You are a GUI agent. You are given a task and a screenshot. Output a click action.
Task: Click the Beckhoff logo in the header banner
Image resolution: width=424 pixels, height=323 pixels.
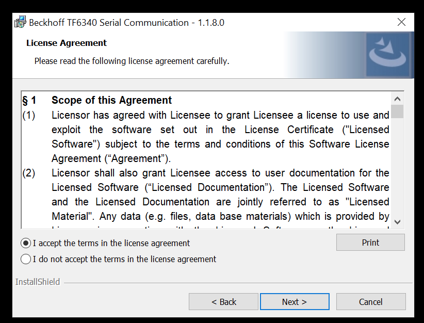click(387, 54)
